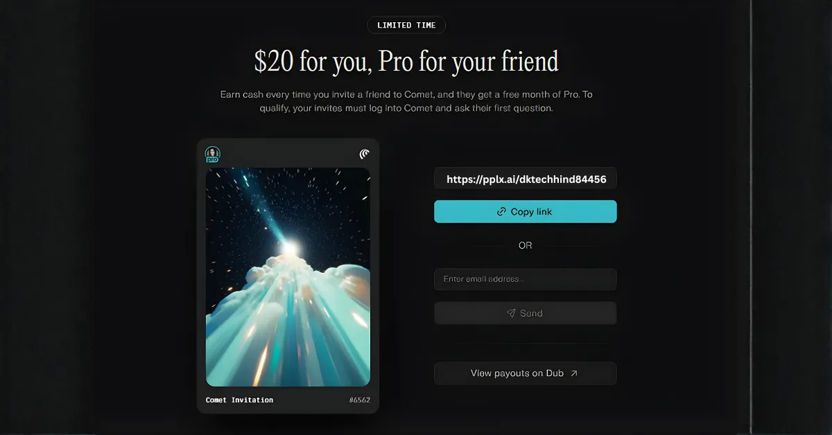Click the Comet Invitation label on card
Screen dimensions: 832x435
[x=239, y=400]
